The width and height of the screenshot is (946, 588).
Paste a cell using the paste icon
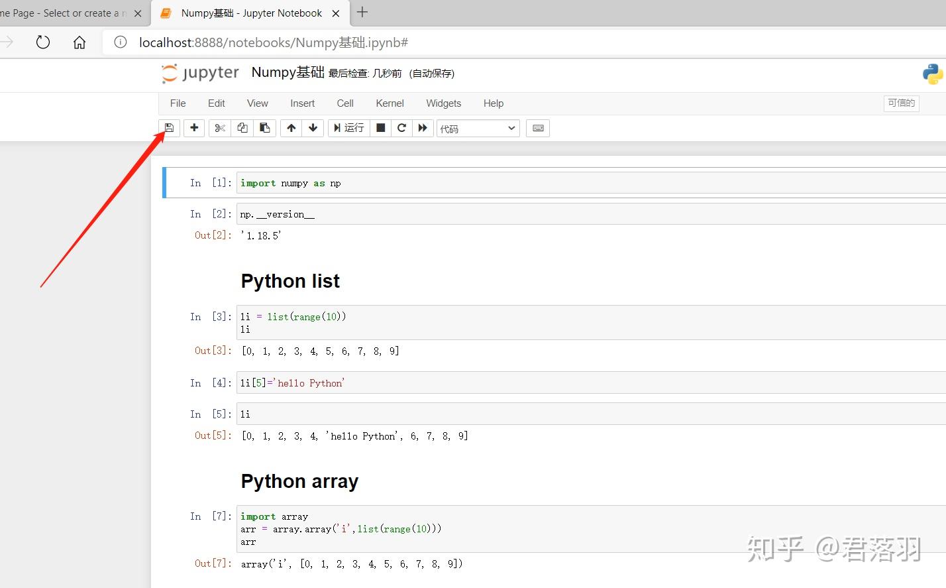[265, 128]
